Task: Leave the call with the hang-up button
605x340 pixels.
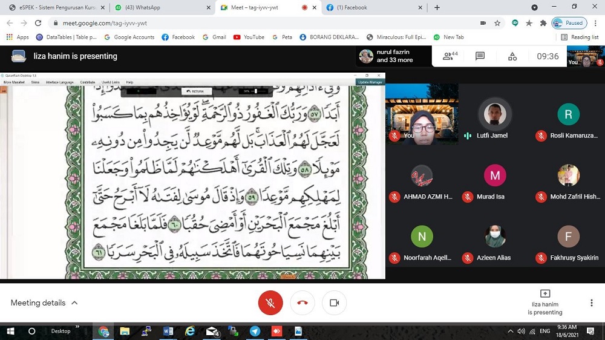Action: [302, 302]
